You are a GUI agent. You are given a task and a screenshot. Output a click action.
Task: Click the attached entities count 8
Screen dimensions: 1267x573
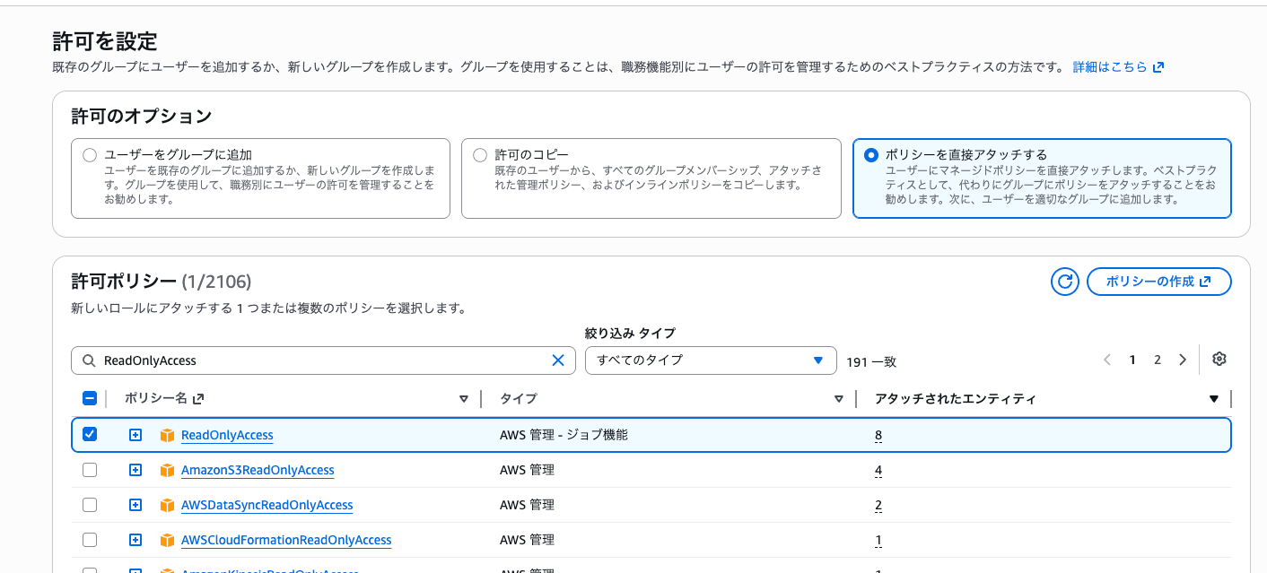878,436
